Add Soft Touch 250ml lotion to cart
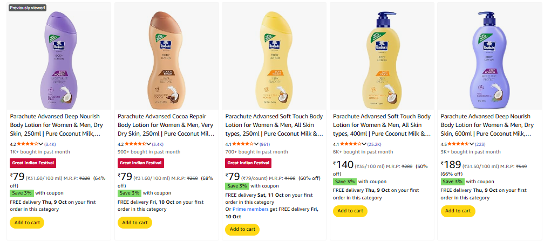Viewport: 551px width, 241px height. (x=242, y=229)
